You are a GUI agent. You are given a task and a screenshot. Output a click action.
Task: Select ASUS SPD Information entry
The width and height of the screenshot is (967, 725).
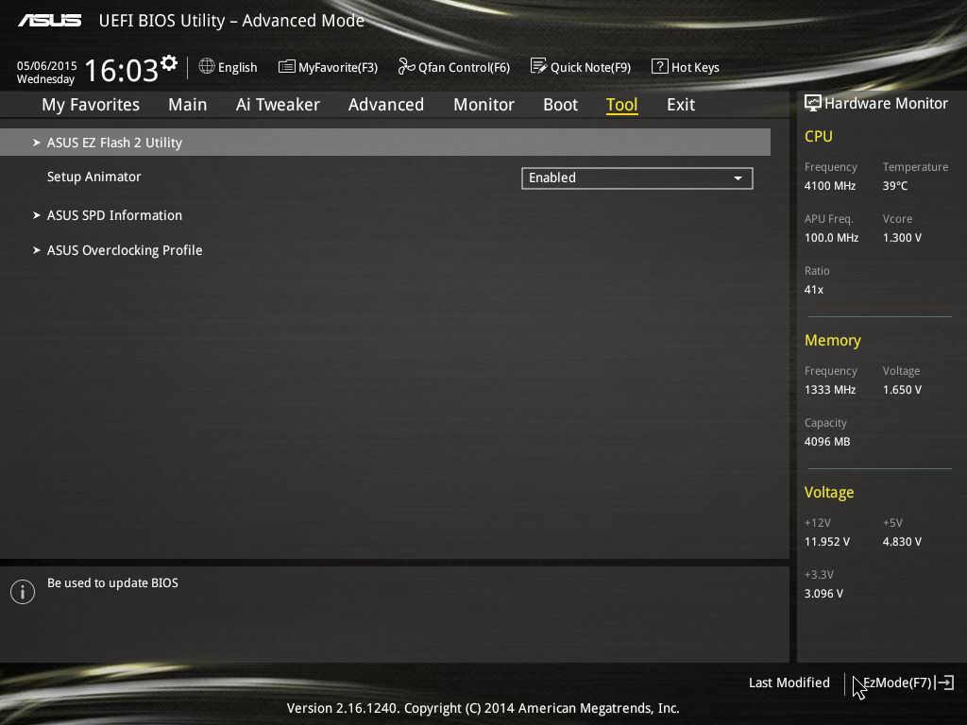click(114, 215)
